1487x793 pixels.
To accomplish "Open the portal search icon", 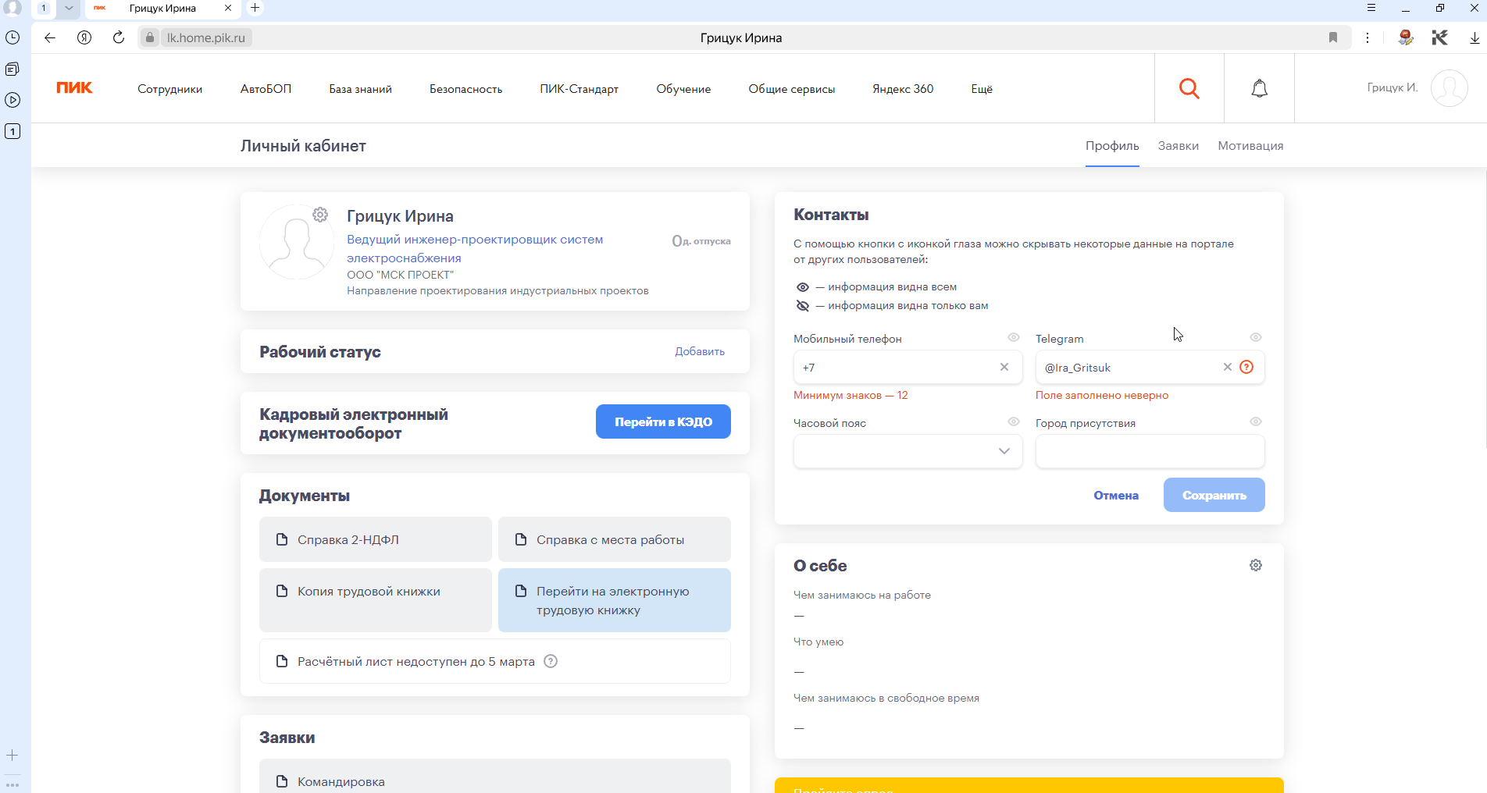I will coord(1189,88).
